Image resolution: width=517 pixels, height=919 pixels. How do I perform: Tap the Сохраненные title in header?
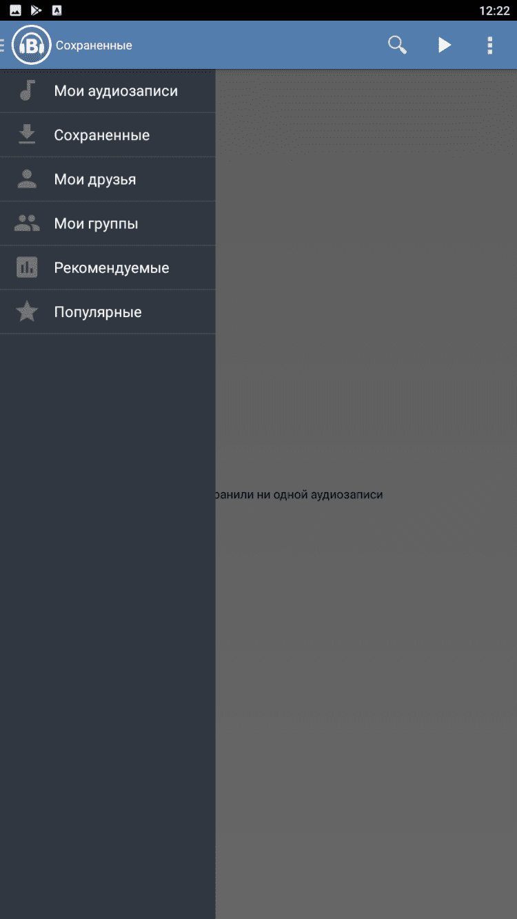tap(94, 46)
